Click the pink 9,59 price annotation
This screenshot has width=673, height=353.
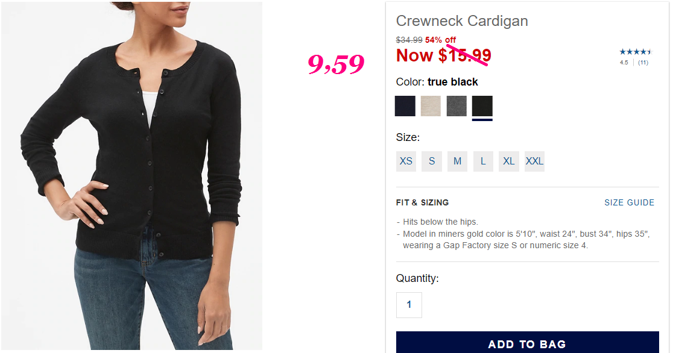[x=336, y=64]
